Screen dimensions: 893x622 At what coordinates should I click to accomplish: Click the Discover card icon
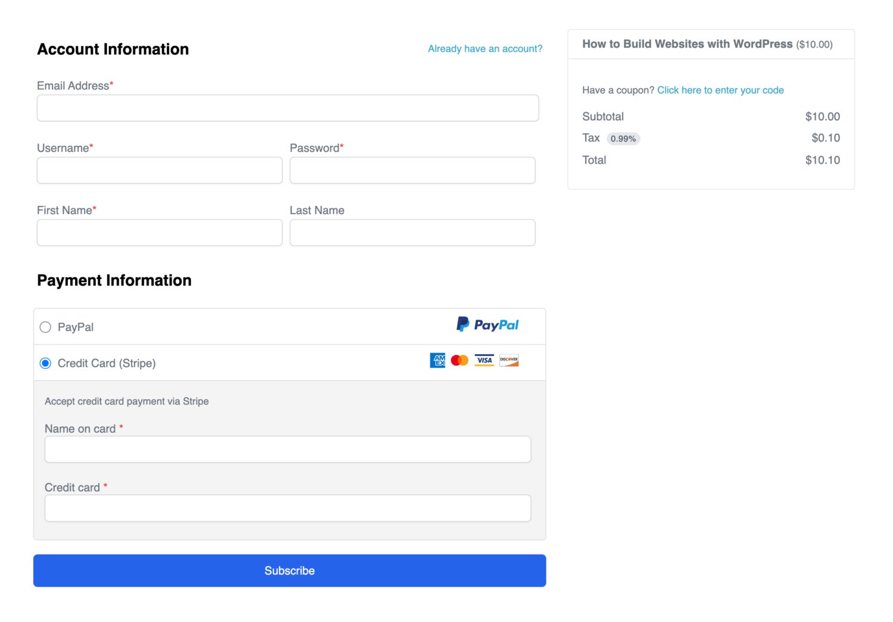coord(509,360)
